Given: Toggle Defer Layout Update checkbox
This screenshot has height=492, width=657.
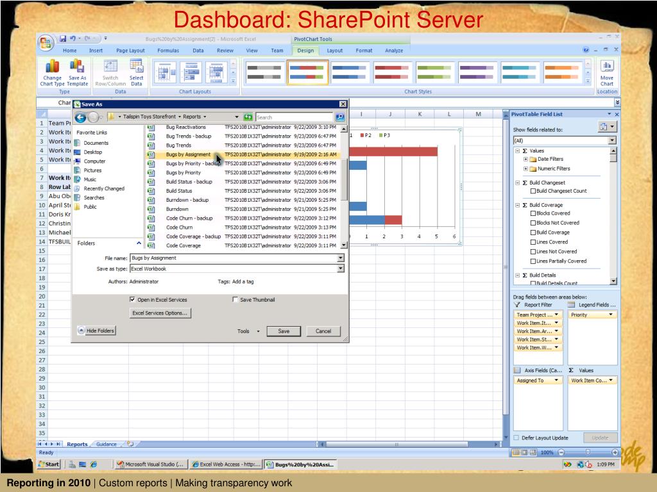Looking at the screenshot, I should 516,438.
